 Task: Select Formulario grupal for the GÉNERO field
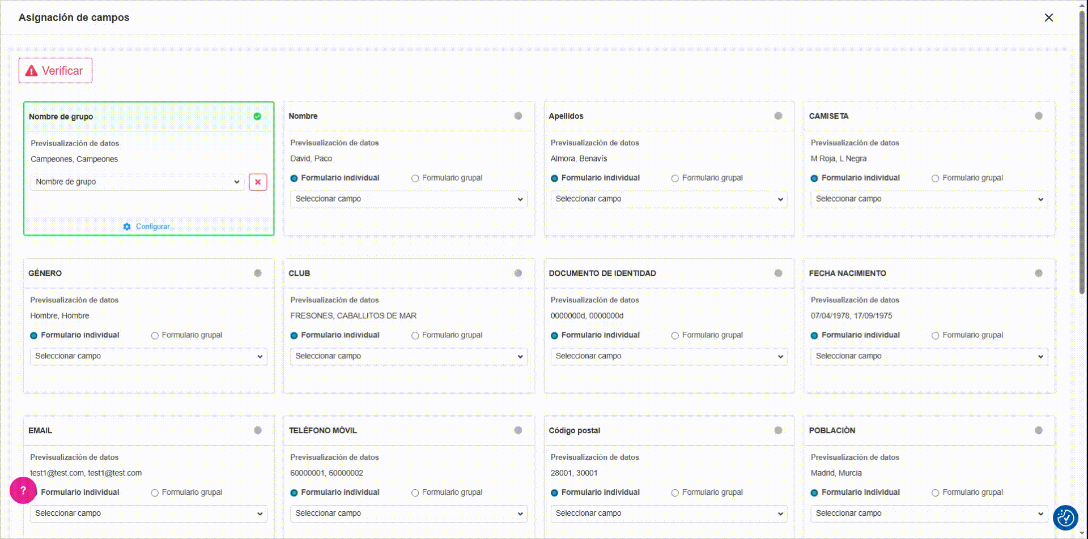[155, 336]
